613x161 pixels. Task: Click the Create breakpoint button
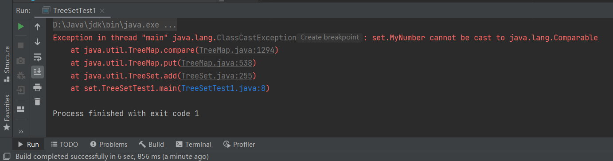[x=329, y=37]
